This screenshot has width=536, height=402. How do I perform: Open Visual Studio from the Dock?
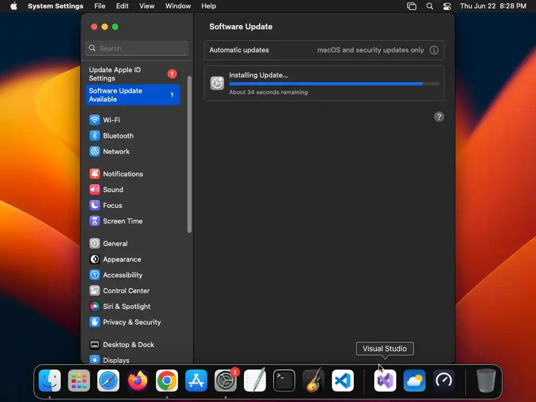click(385, 381)
